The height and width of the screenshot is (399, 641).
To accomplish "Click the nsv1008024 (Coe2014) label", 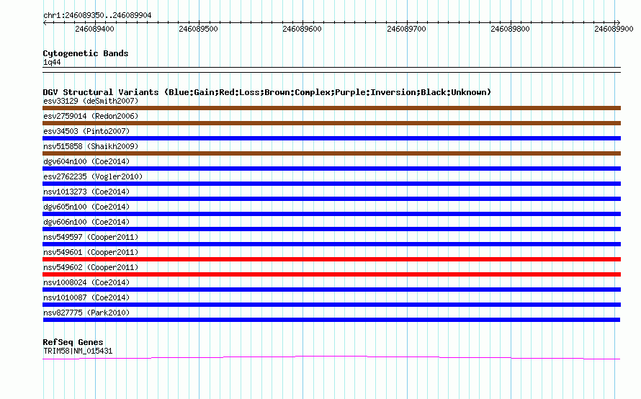I will [x=86, y=282].
